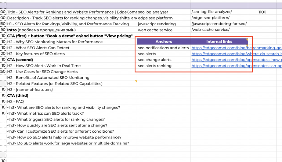
Task: Select the 'seo notifications and alerts' anchor cell
Action: pyautogui.click(x=164, y=48)
